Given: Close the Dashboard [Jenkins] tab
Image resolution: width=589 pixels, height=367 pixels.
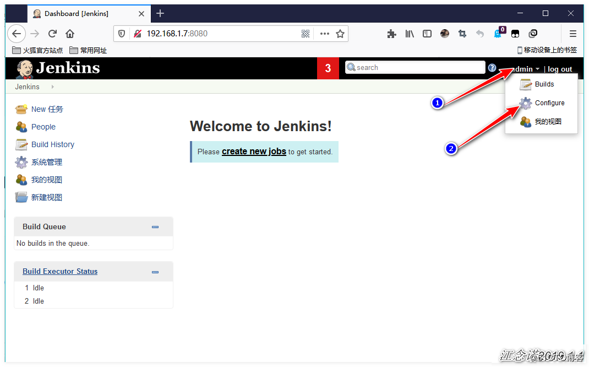Looking at the screenshot, I should point(141,14).
